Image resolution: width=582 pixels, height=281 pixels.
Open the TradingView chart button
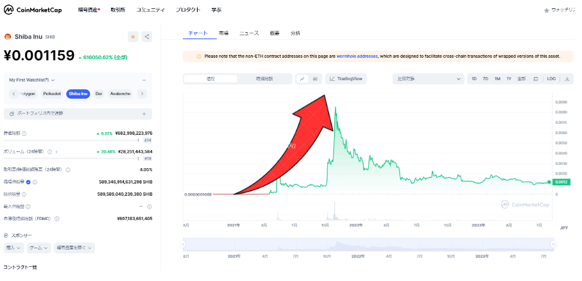click(x=346, y=79)
